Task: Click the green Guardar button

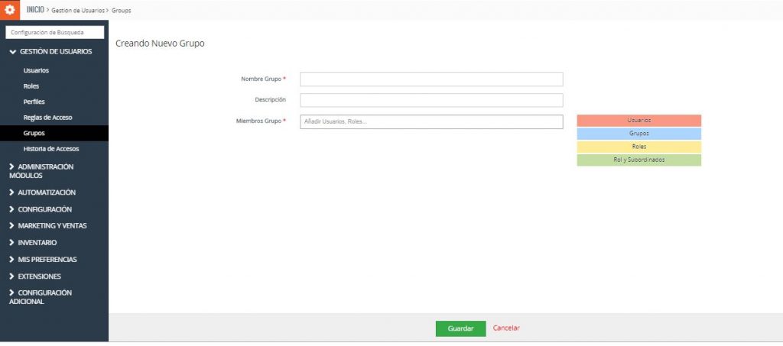Action: (460, 328)
